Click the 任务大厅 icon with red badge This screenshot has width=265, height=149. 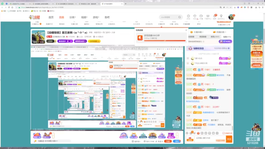click(47, 135)
